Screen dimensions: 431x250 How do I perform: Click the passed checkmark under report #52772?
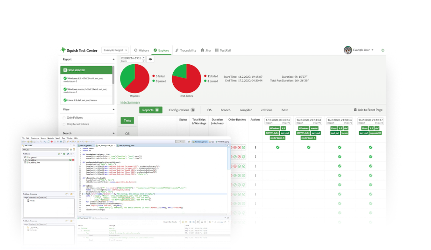277,147
